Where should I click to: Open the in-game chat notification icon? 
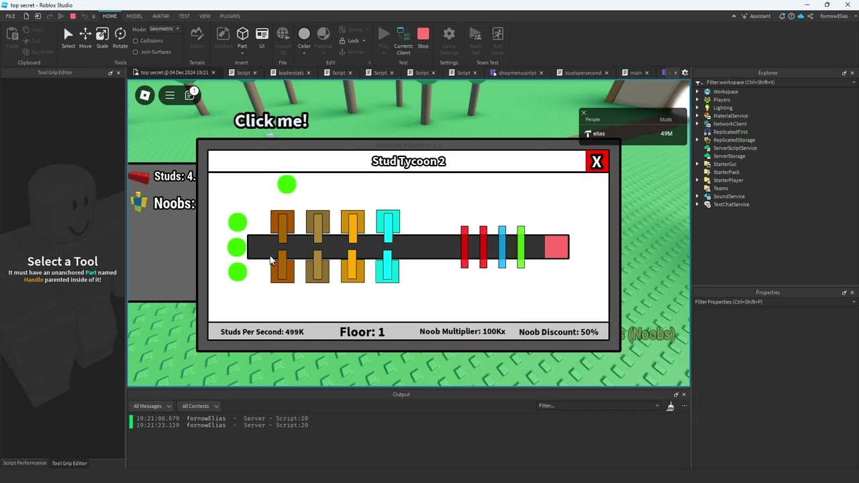point(191,95)
